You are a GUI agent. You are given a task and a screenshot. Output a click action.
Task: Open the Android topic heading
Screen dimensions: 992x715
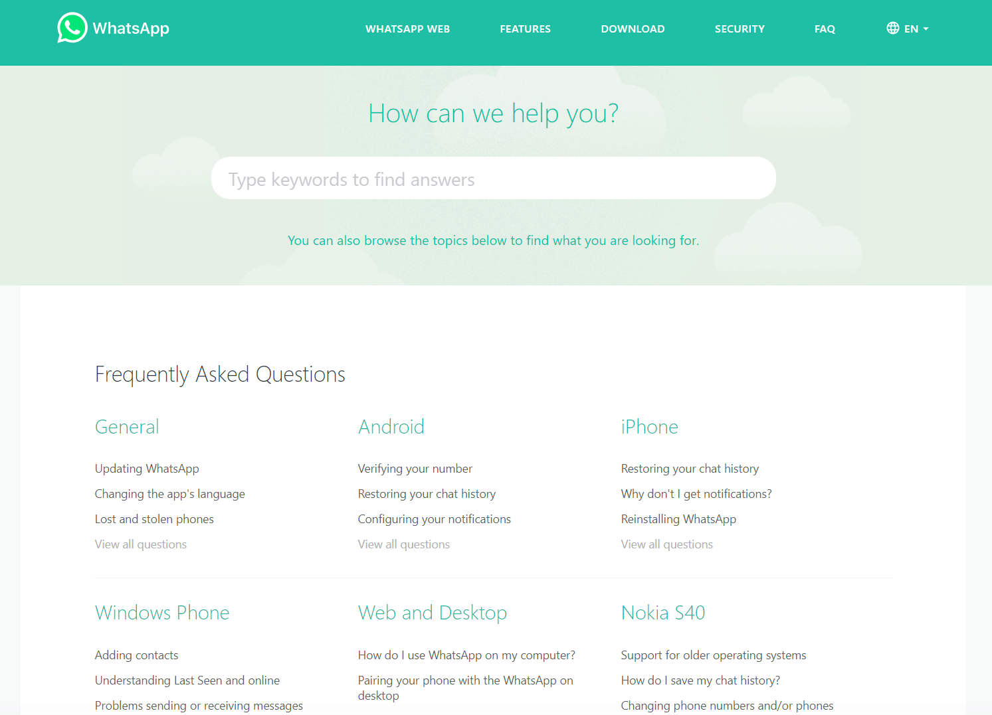click(391, 427)
